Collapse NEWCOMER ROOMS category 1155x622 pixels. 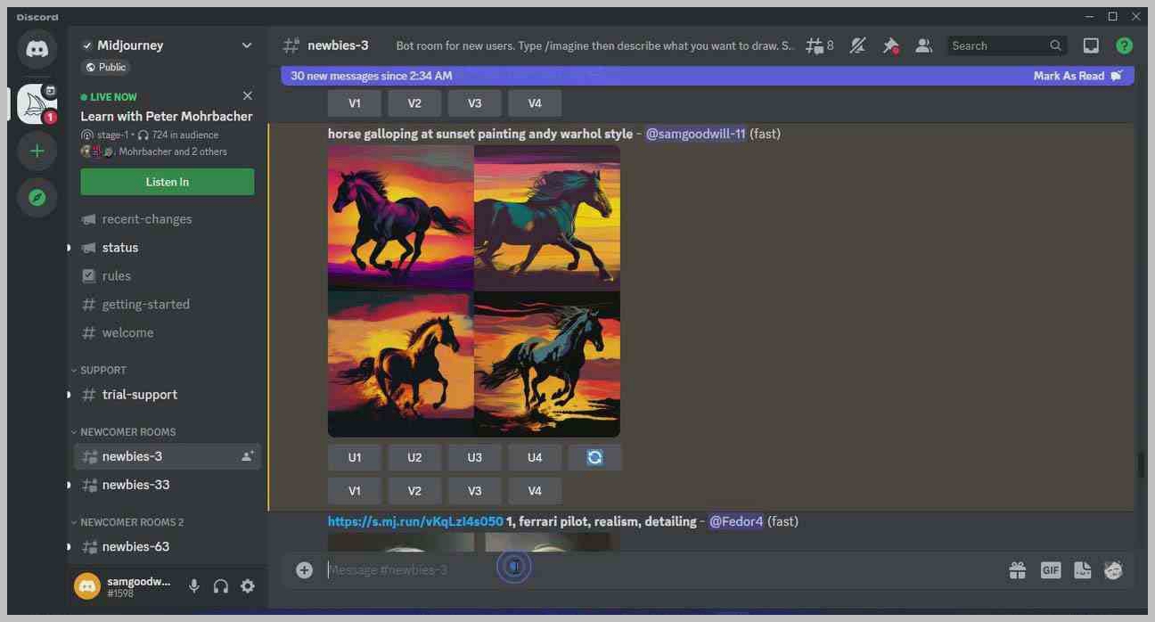pyautogui.click(x=127, y=432)
